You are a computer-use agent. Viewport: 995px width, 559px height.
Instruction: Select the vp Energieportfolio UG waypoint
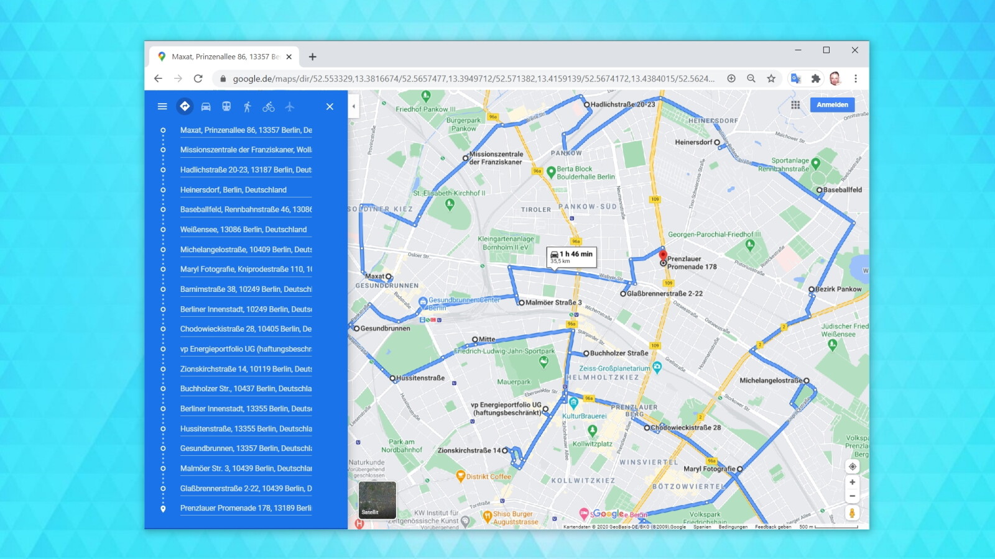click(246, 348)
